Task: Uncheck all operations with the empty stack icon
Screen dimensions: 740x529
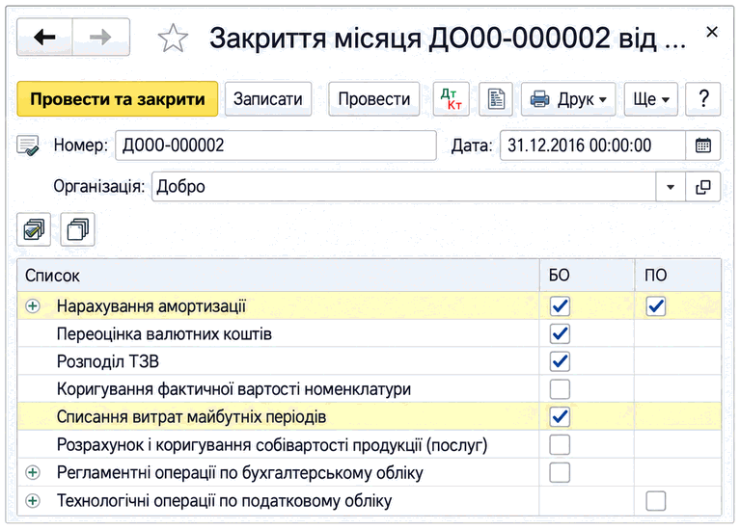Action: pos(77,229)
